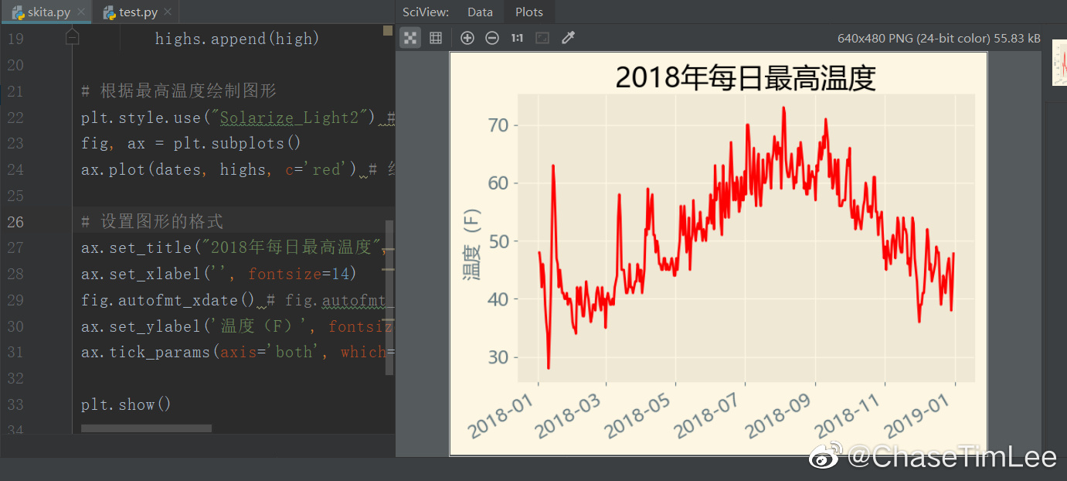
Task: Close the test.py tab
Action: click(168, 12)
